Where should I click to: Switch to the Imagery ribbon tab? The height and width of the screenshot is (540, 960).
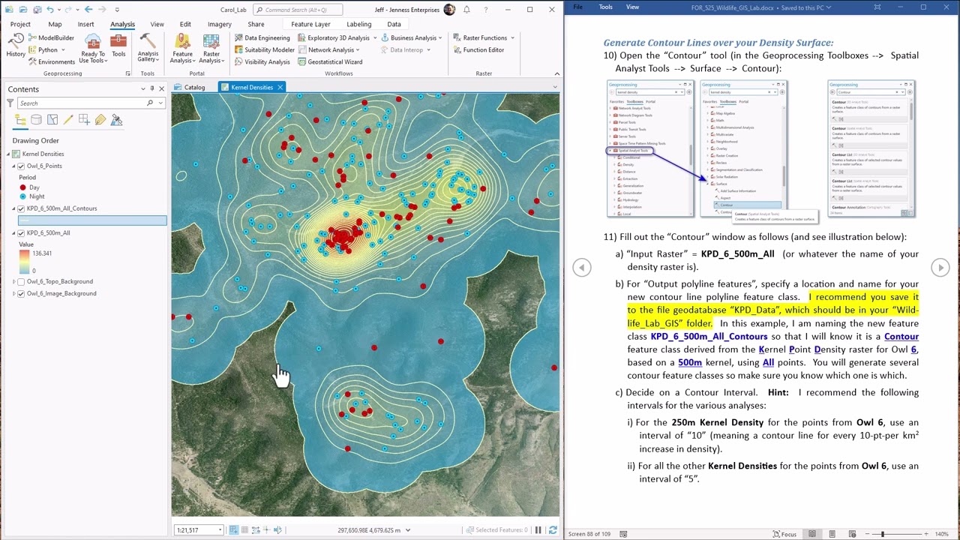(219, 24)
